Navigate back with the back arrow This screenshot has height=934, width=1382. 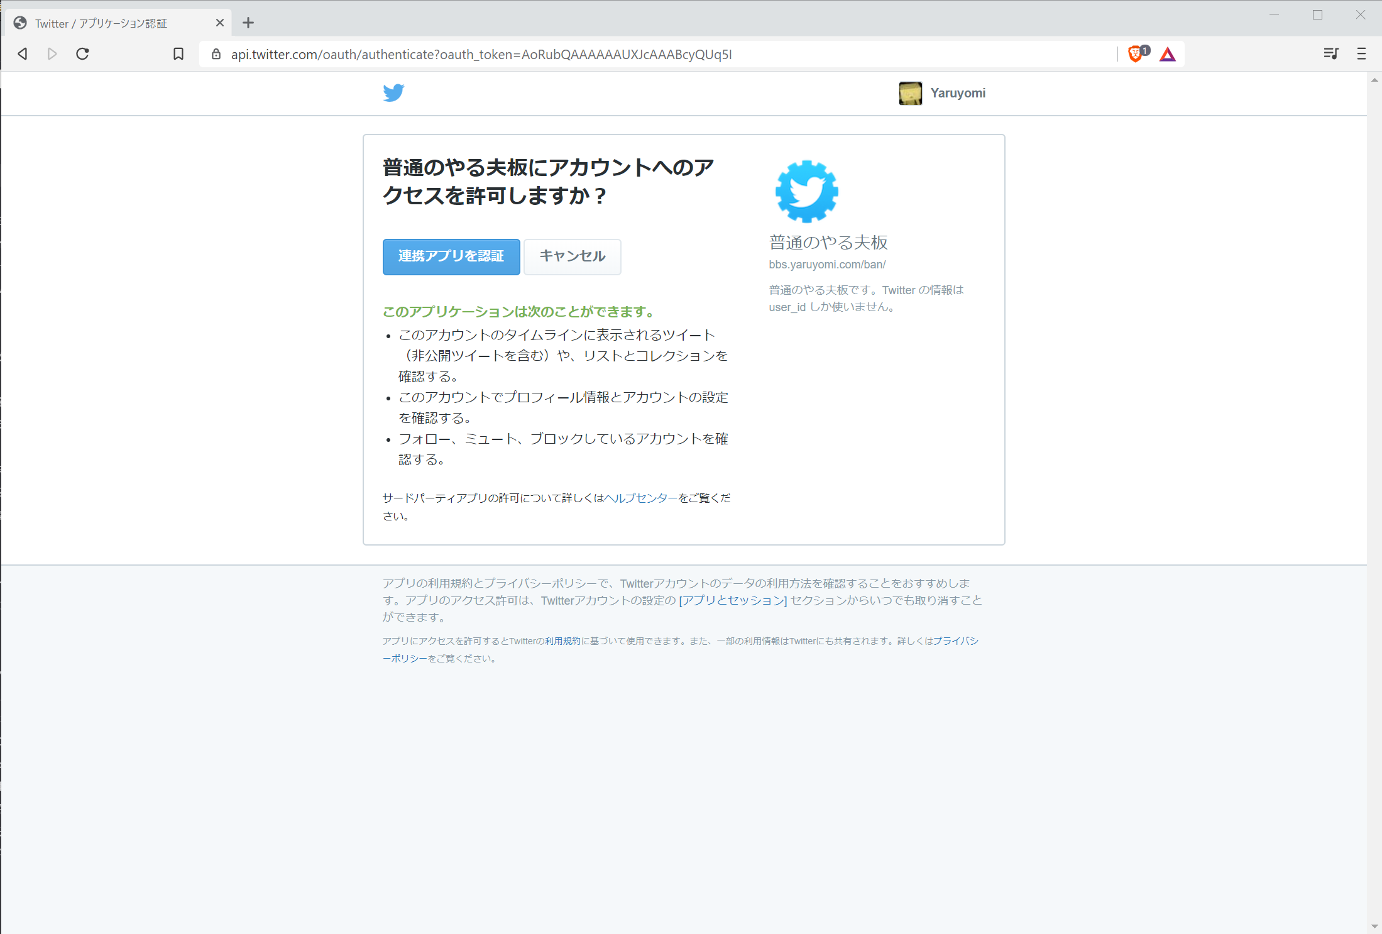coord(22,54)
